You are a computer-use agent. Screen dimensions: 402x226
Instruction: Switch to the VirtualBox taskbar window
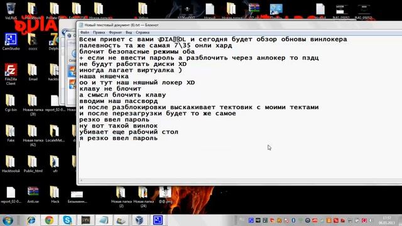pyautogui.click(x=139, y=220)
